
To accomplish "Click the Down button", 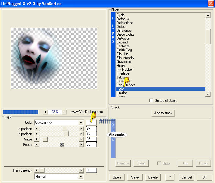I will click(203, 163).
